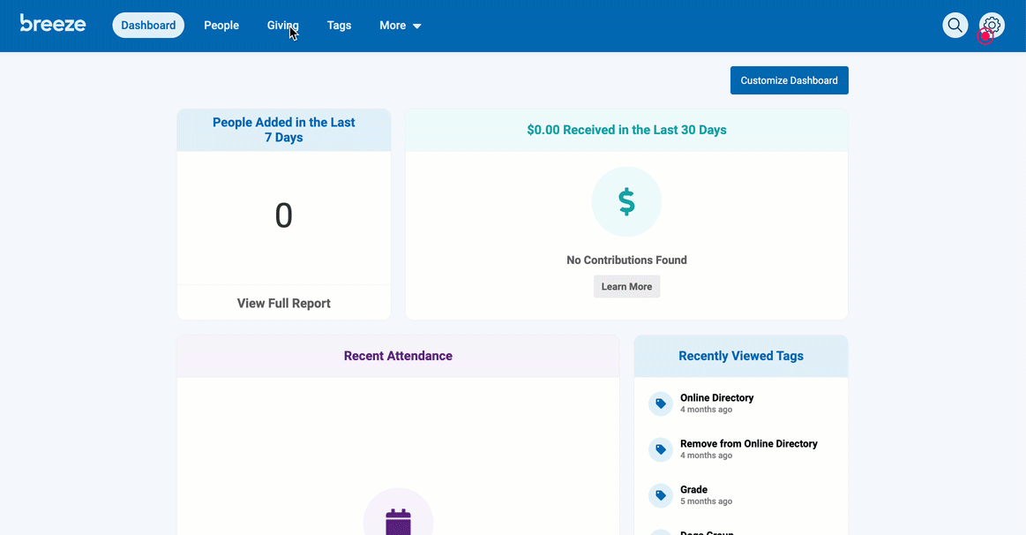Go to the Dashboard tab
The width and height of the screenshot is (1026, 535).
pos(148,26)
